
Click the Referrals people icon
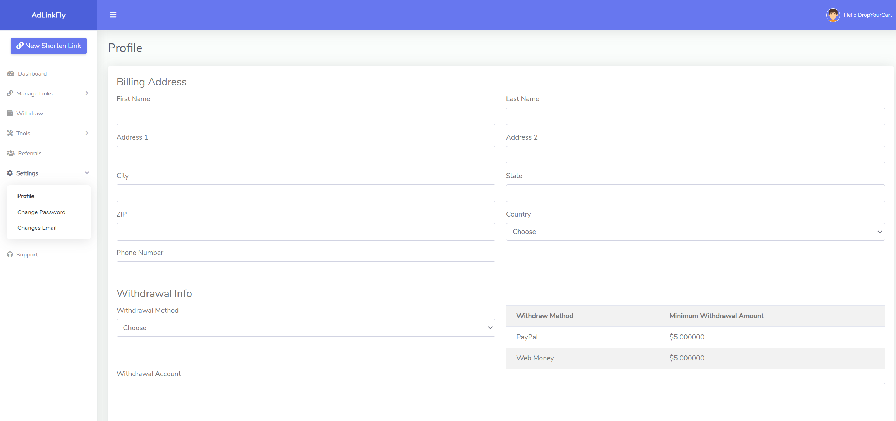11,153
